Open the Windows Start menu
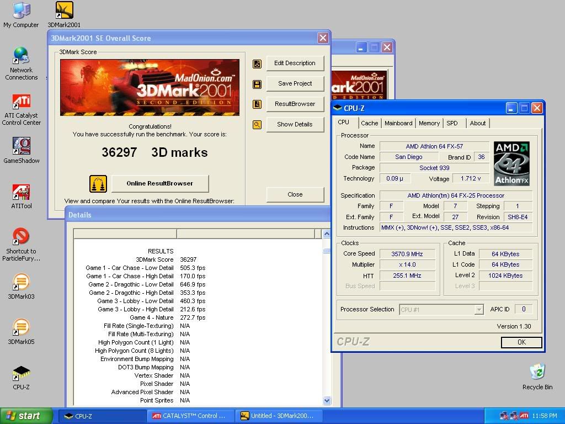565x424 pixels. [26, 416]
